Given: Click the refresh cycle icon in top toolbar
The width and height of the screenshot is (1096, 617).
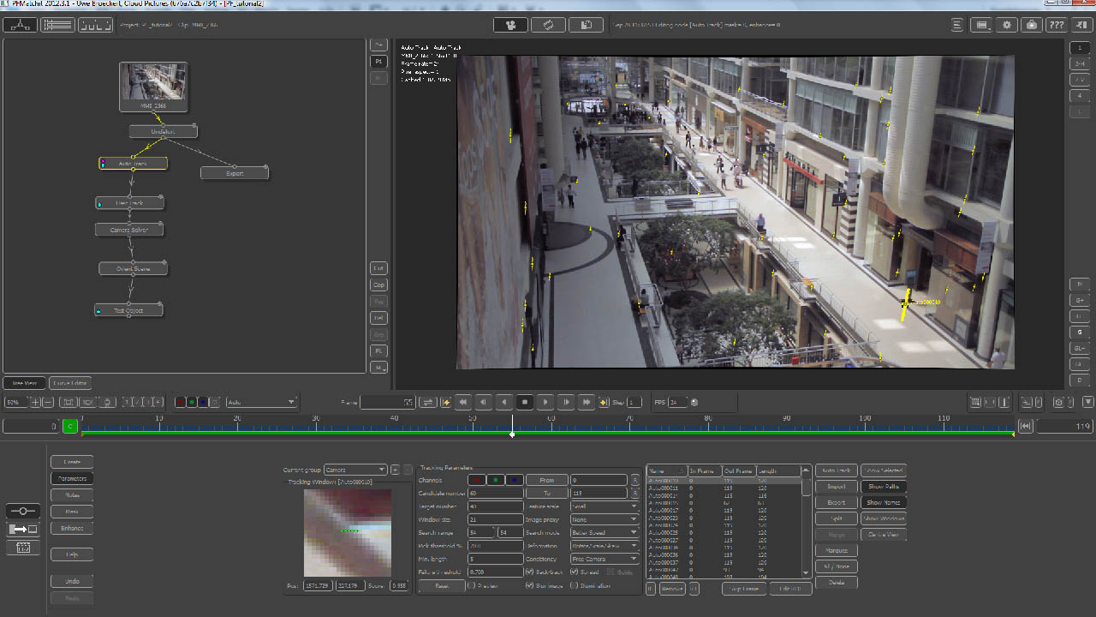Looking at the screenshot, I should tap(548, 25).
